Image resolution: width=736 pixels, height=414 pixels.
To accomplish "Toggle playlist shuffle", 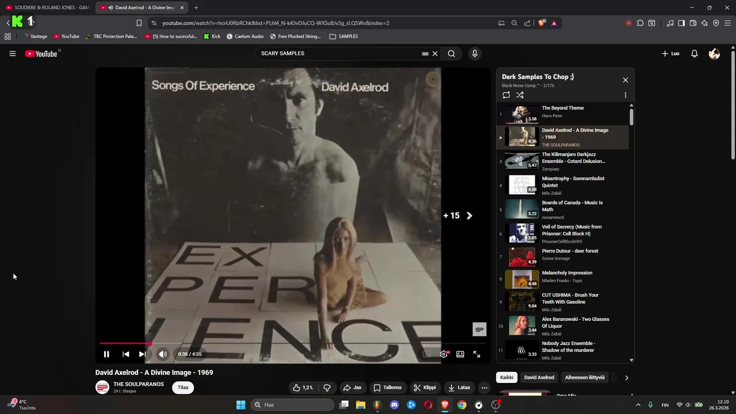I will coord(520,95).
